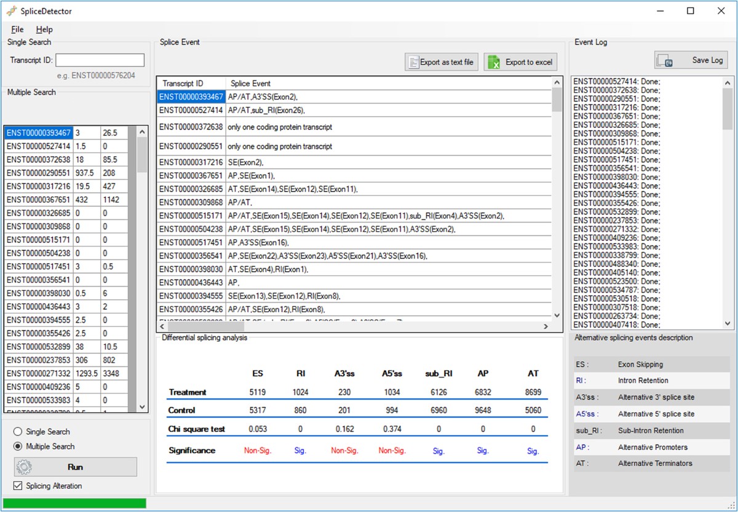Click Alternative Terminators description row

(x=652, y=463)
